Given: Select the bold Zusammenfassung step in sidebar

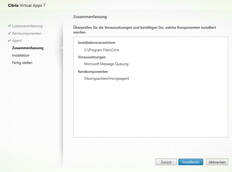Looking at the screenshot, I should point(28,48).
